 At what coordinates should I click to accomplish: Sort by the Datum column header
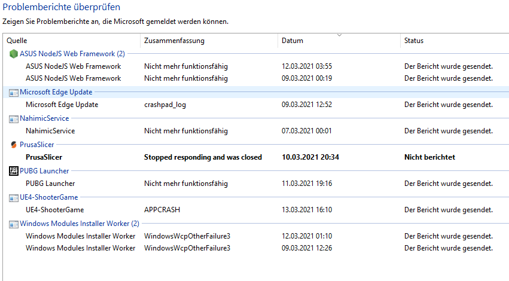[339, 41]
